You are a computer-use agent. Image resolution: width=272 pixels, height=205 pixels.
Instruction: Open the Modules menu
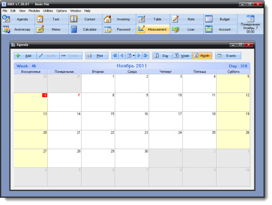click(x=34, y=11)
